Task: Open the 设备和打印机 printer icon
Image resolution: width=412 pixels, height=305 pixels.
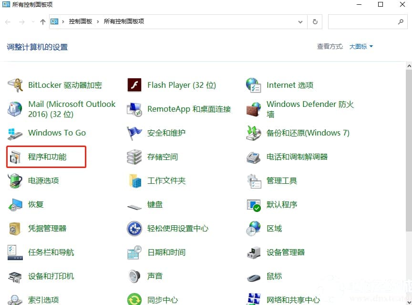Action: 15,277
